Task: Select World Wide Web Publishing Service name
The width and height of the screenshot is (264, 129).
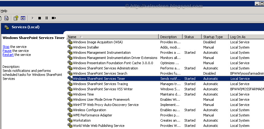Action: click(x=99, y=126)
